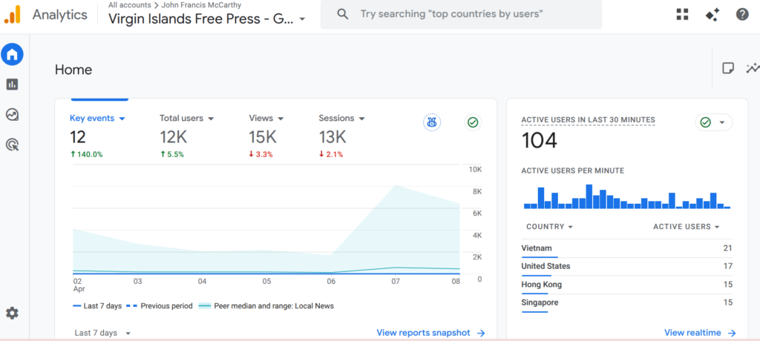The height and width of the screenshot is (341, 760).
Task: Click the All accounts breadcrumb link
Action: pyautogui.click(x=130, y=5)
